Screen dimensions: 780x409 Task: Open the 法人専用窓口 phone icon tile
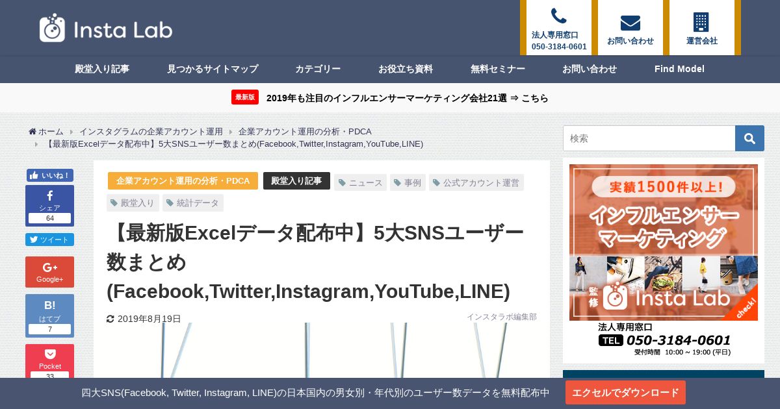pyautogui.click(x=559, y=27)
